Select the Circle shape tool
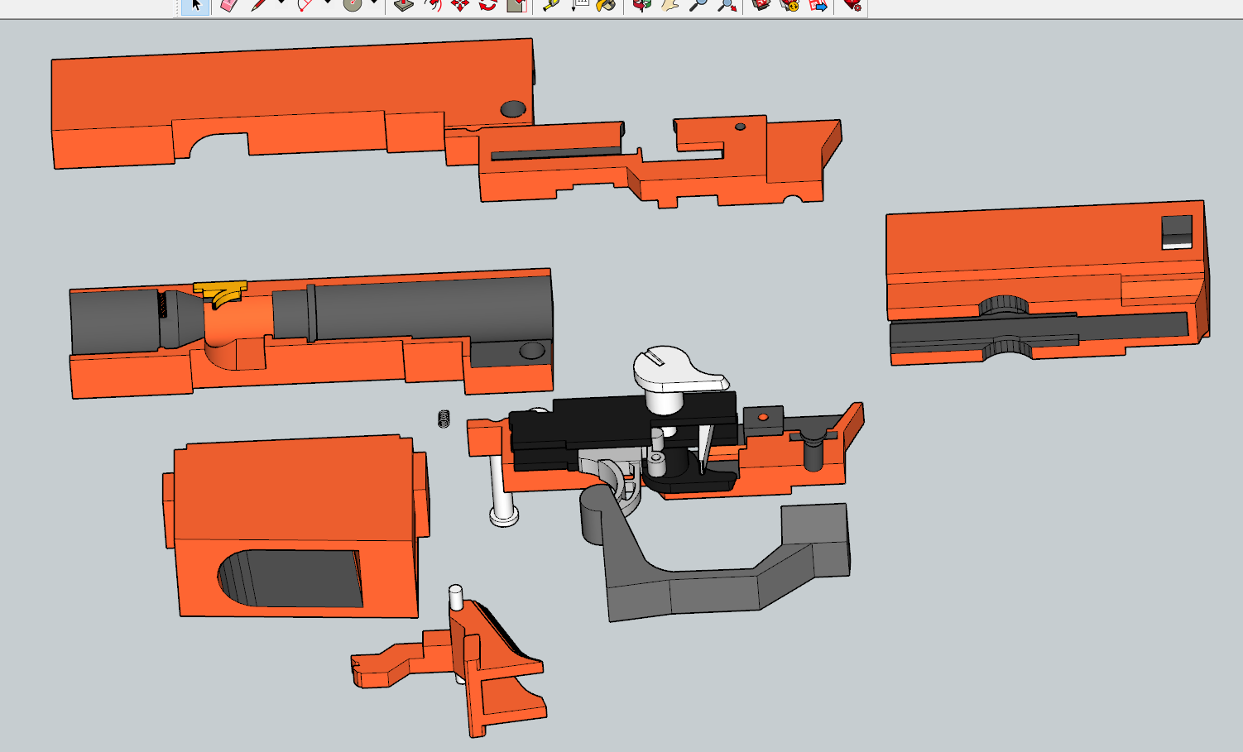The height and width of the screenshot is (752, 1243). 353,5
